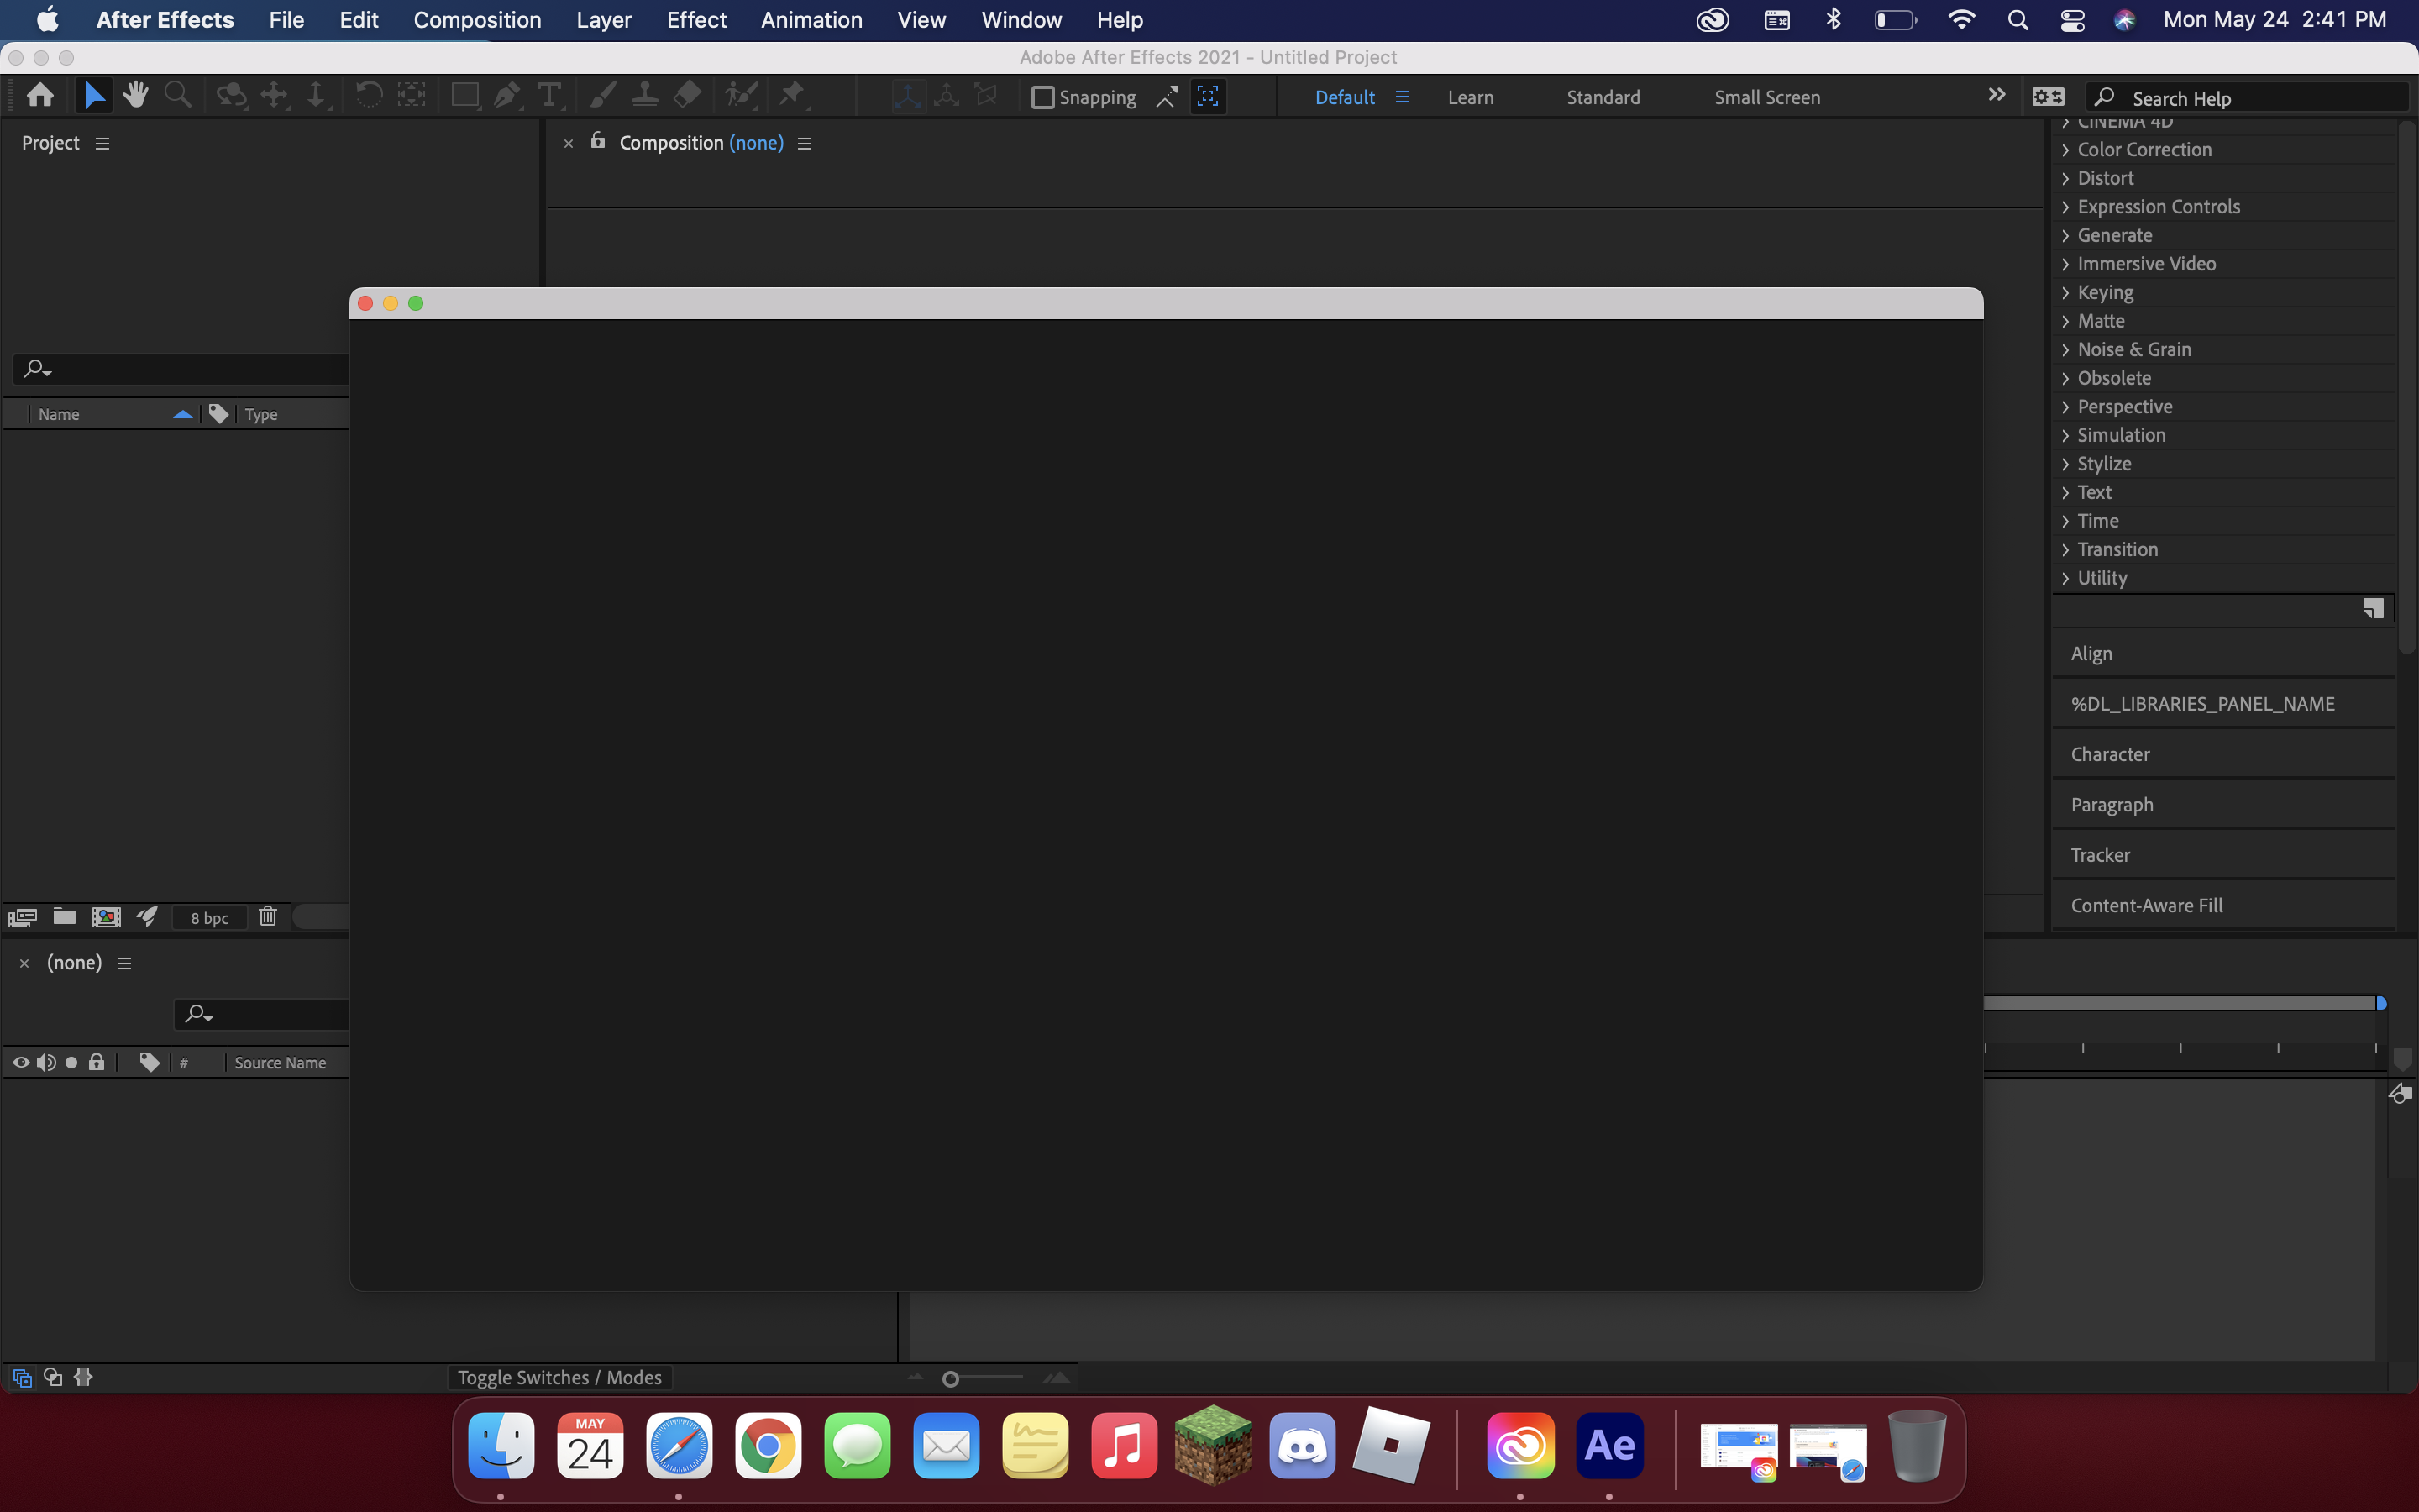Enable the Snapping checkbox
Screen dimensions: 2419x1512
pos(1045,97)
